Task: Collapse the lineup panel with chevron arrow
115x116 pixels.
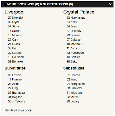Action: tap(110, 4)
